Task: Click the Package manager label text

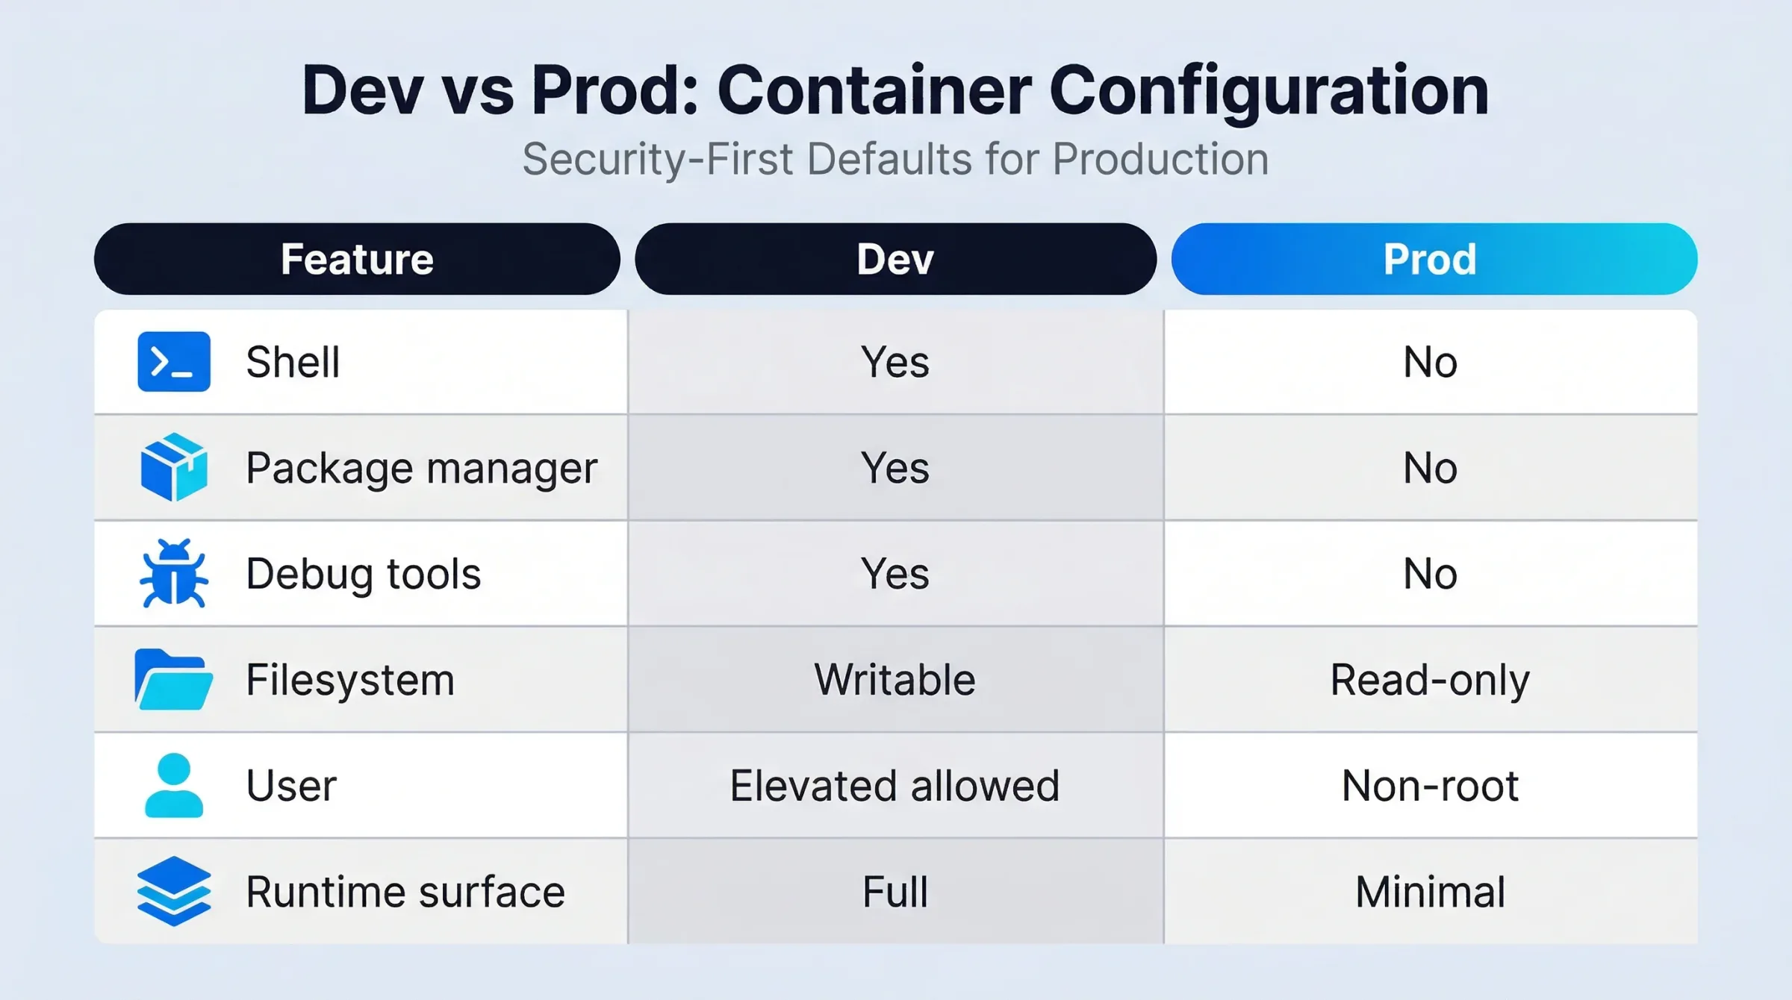Action: (422, 469)
